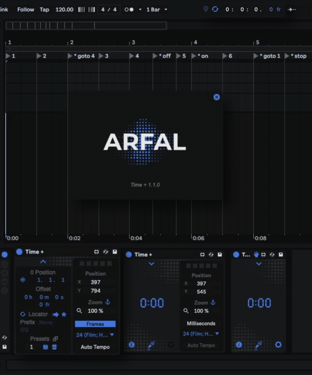Enable Follow in the transport bar
The image size is (312, 375).
pyautogui.click(x=26, y=9)
